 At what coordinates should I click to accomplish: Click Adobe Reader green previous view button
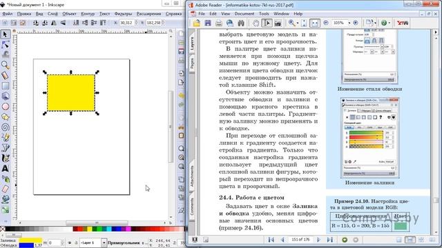(x=345, y=240)
